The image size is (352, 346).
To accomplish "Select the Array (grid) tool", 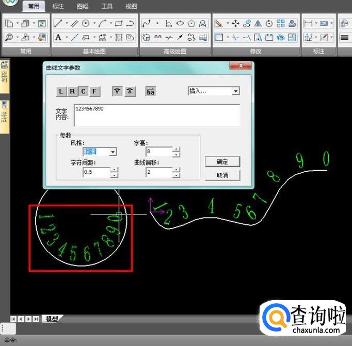I will tap(280, 23).
